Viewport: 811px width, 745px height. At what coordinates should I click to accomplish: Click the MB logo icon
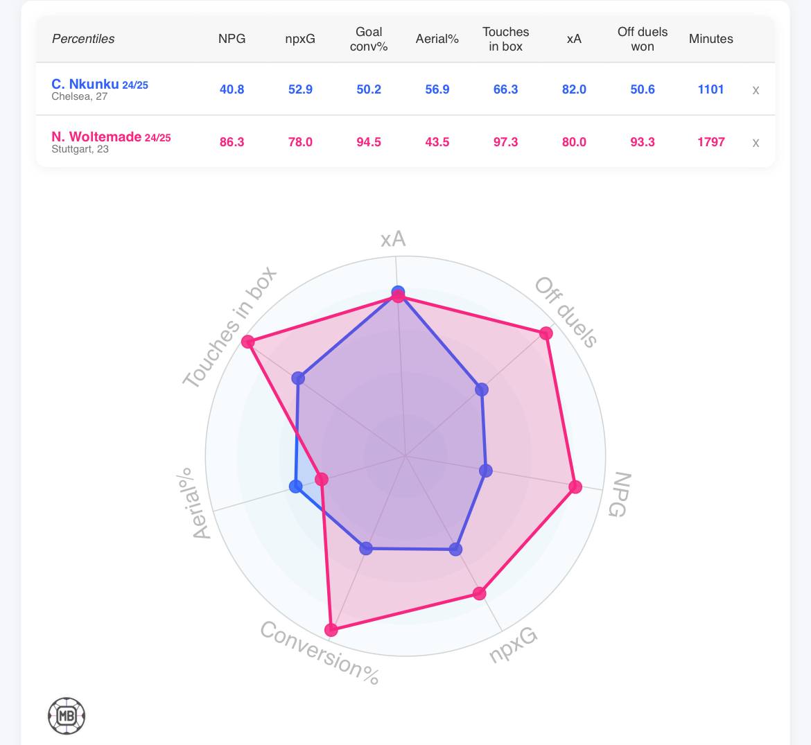click(x=66, y=715)
